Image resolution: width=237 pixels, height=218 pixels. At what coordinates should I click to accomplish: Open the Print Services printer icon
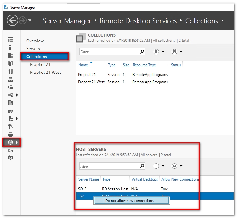point(11,134)
